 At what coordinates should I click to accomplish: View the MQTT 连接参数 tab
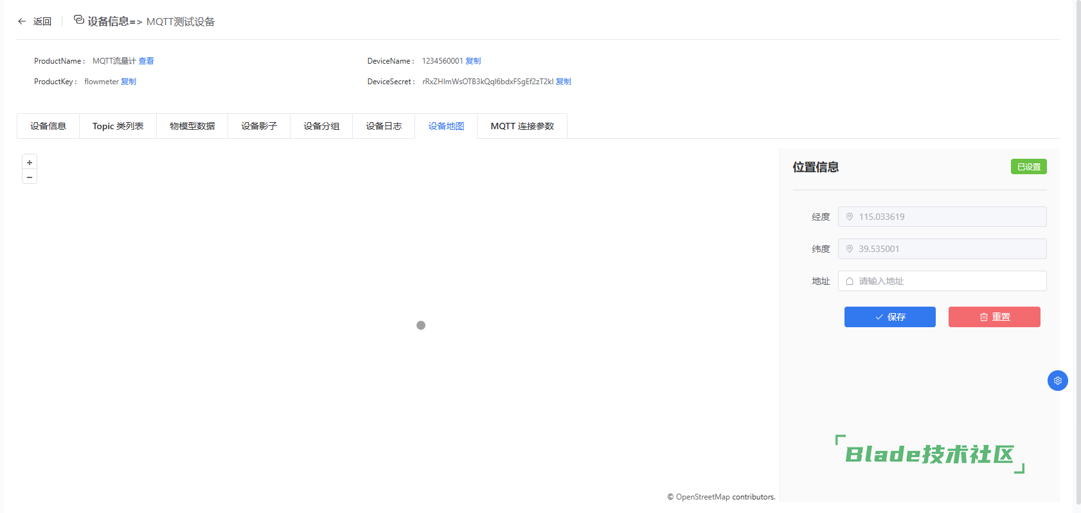[522, 126]
